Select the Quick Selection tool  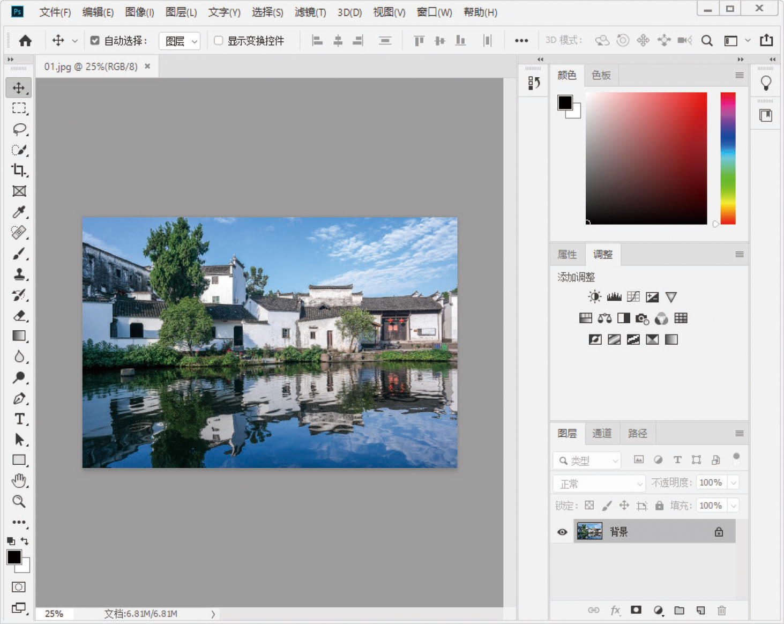tap(19, 150)
